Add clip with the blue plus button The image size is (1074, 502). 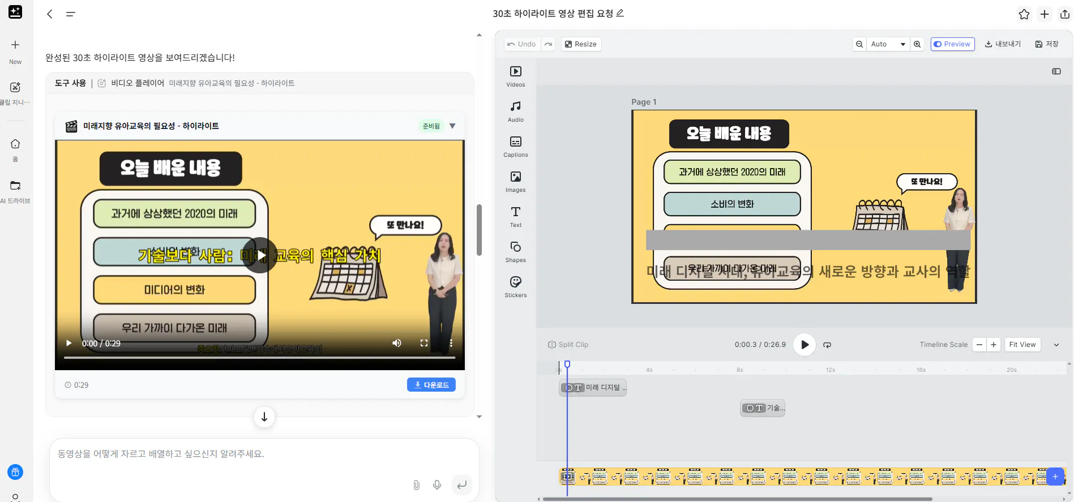(1055, 477)
